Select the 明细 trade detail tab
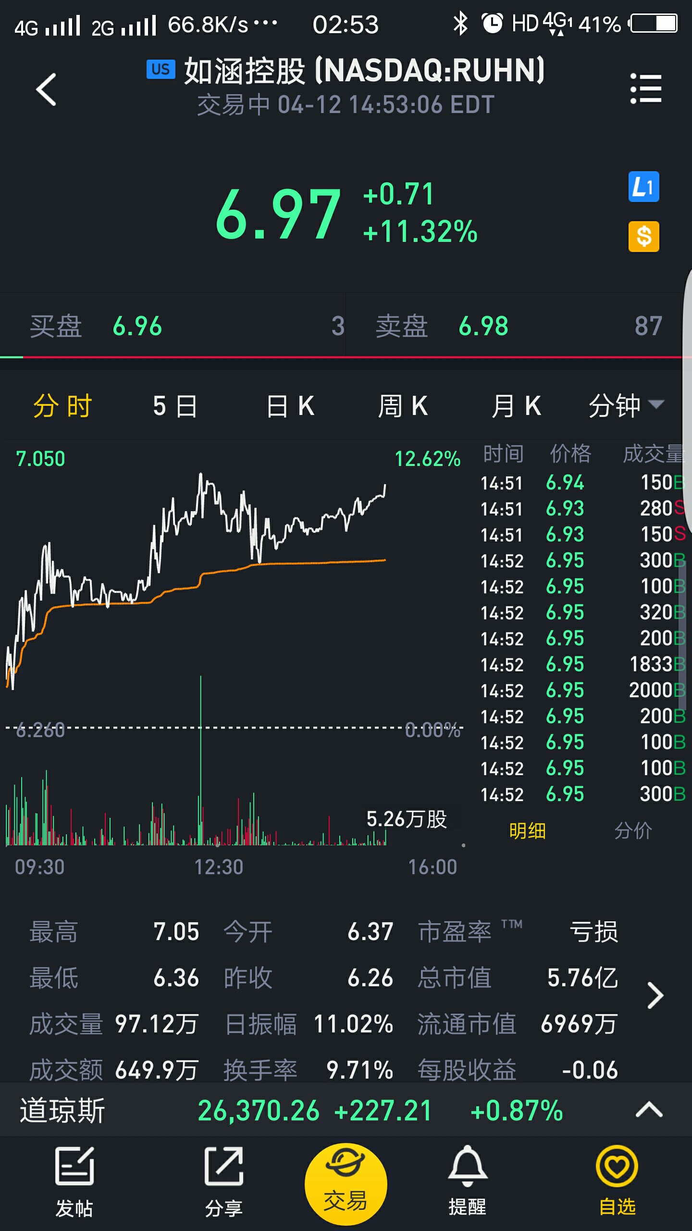 tap(527, 830)
